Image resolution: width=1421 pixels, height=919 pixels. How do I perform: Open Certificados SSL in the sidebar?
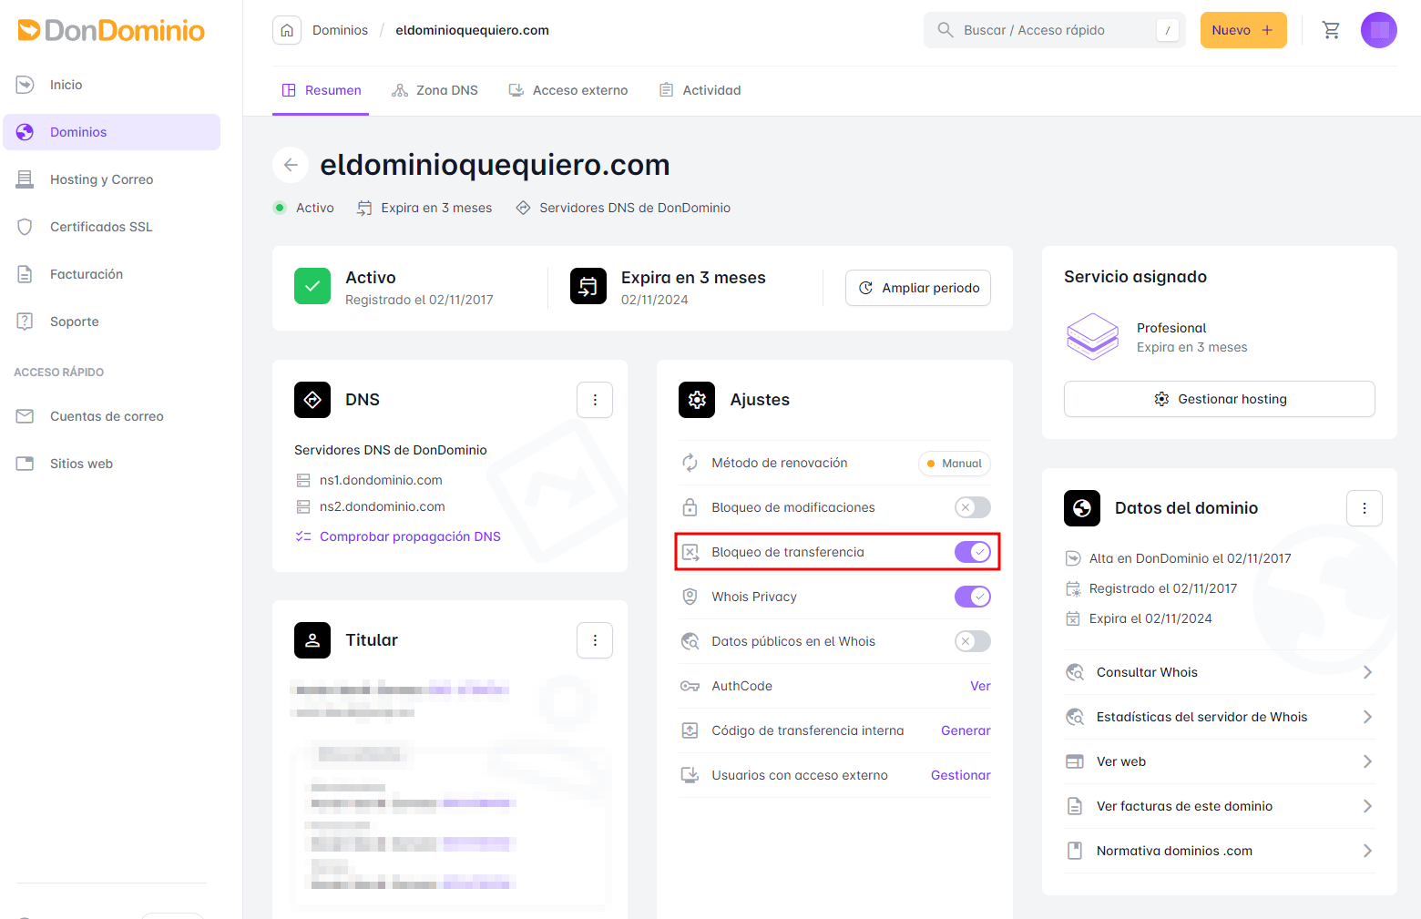click(111, 227)
